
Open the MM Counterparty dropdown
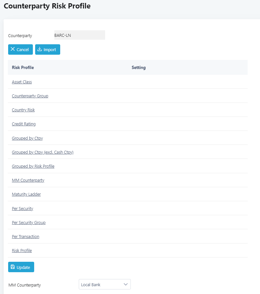click(x=104, y=285)
